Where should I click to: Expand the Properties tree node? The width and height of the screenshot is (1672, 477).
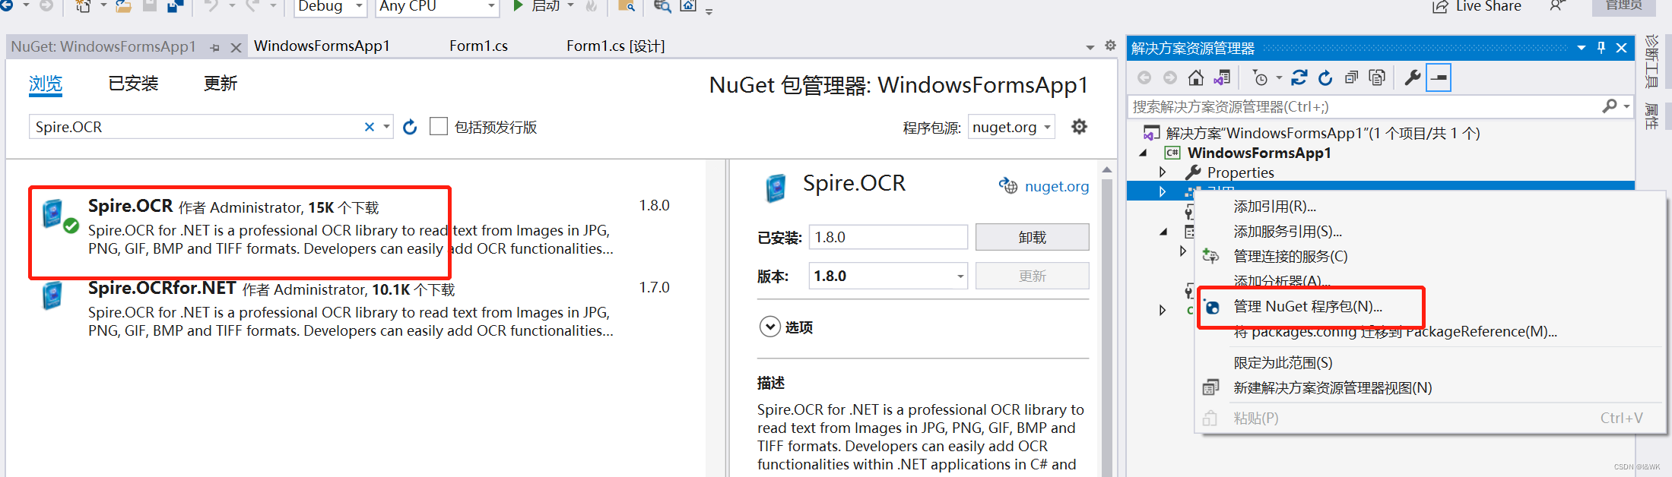coord(1163,172)
